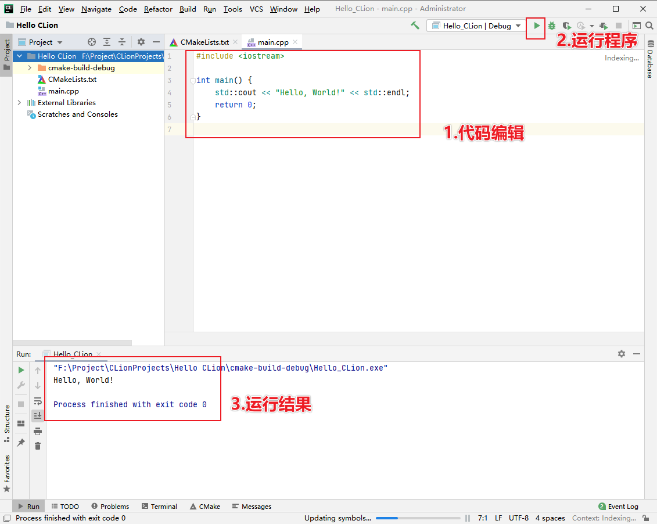Open Search Everywhere with magnifier icon
Image resolution: width=657 pixels, height=524 pixels.
pos(649,26)
